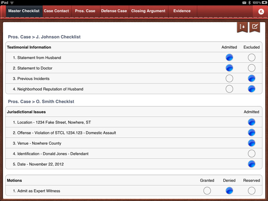This screenshot has height=201, width=268.
Task: Set Admit as Expert Witness to Reserved
Action: [252, 191]
